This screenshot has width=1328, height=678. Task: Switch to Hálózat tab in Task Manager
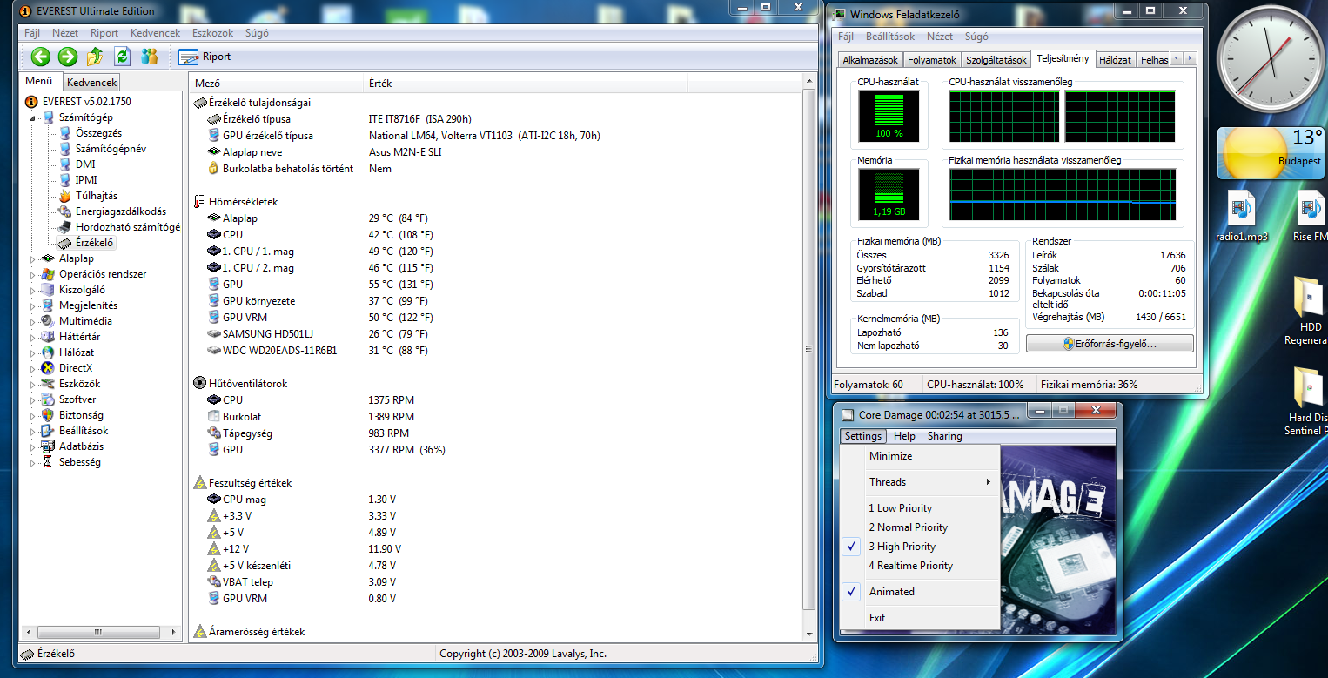coord(1115,60)
